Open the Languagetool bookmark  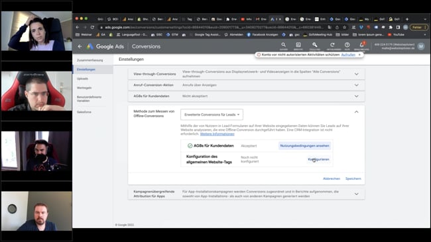[x=132, y=35]
